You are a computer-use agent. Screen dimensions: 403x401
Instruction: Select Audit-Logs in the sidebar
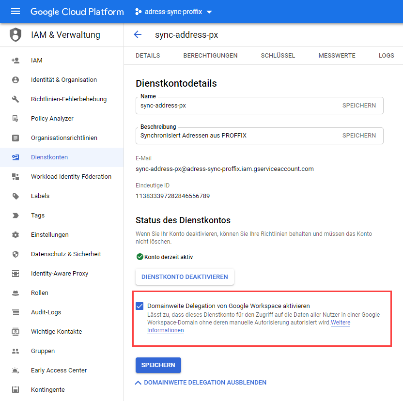pos(46,312)
